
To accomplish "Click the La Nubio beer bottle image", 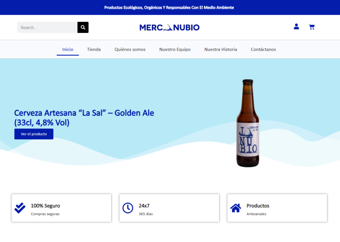I will [x=248, y=123].
